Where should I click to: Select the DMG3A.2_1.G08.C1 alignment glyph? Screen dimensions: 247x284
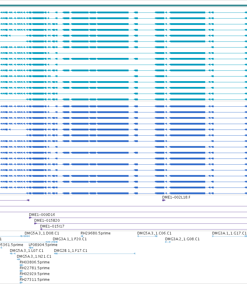pyautogui.click(x=168, y=242)
